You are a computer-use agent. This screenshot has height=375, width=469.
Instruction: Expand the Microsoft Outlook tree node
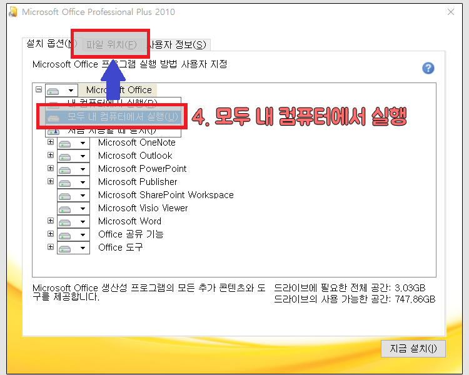[x=51, y=155]
